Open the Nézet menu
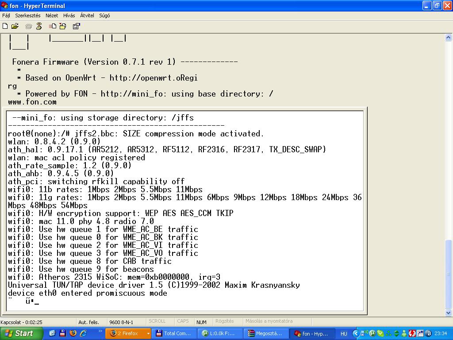This screenshot has height=340, width=453. click(52, 15)
